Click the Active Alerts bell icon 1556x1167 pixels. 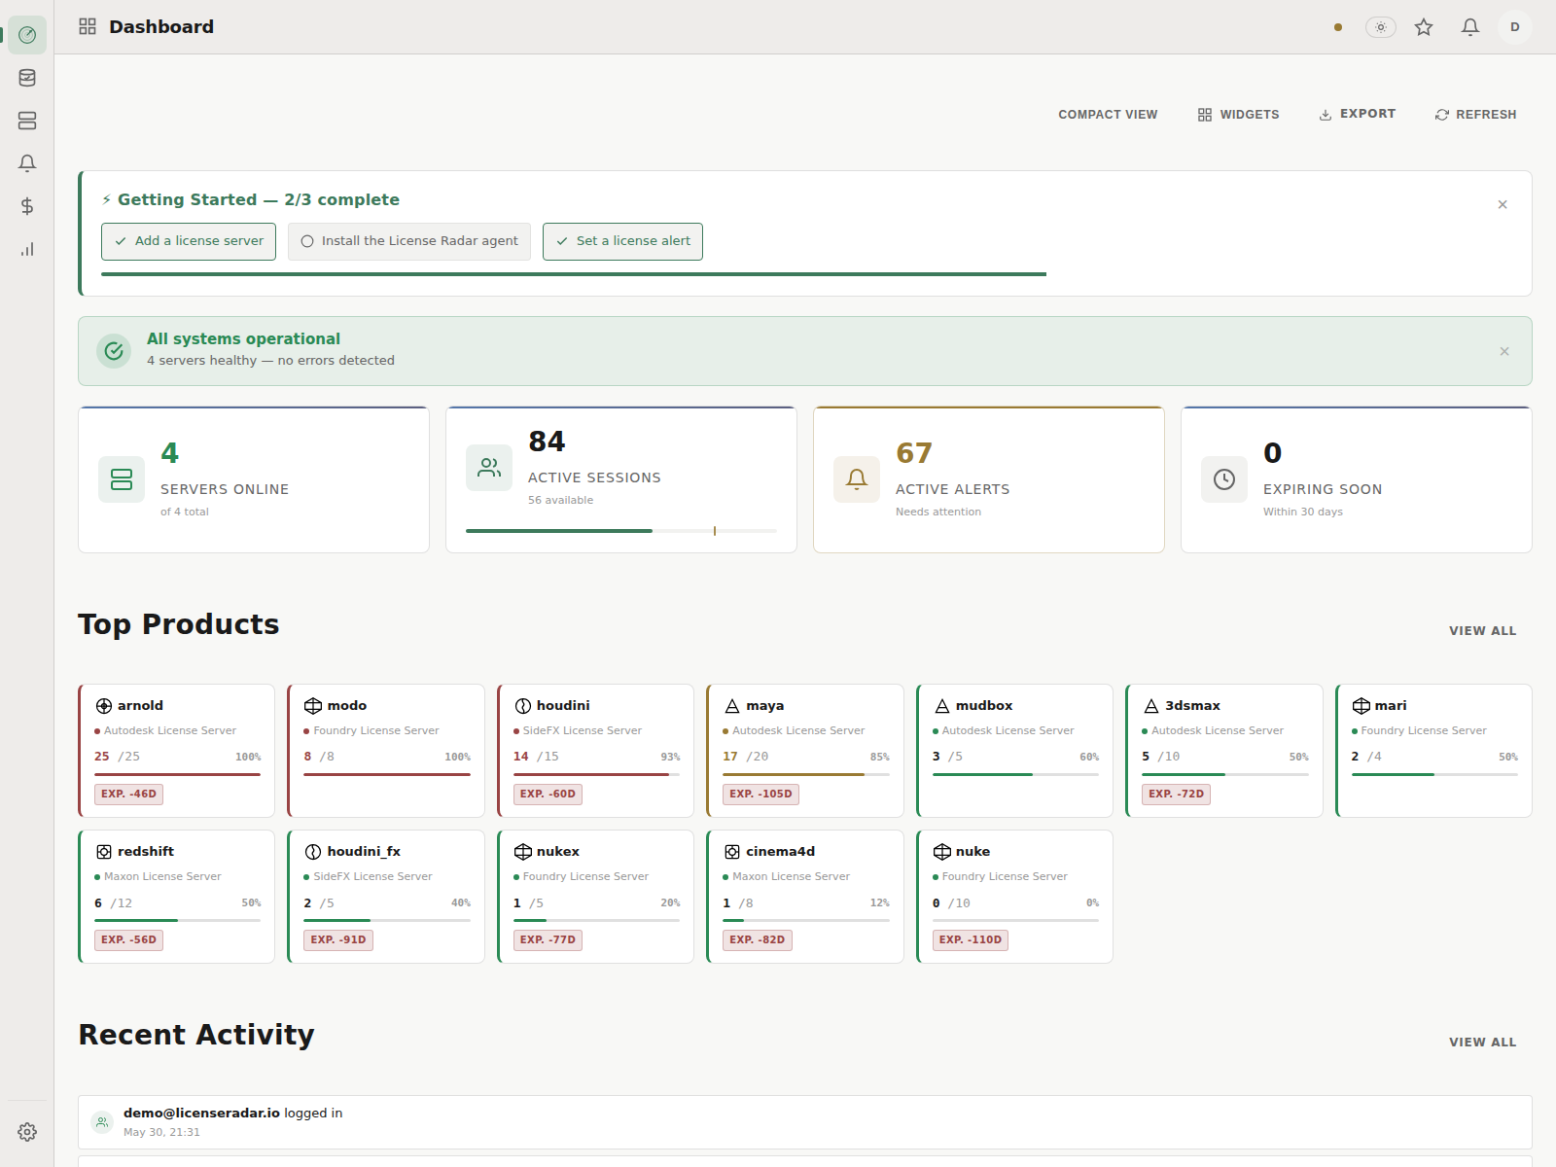click(857, 479)
